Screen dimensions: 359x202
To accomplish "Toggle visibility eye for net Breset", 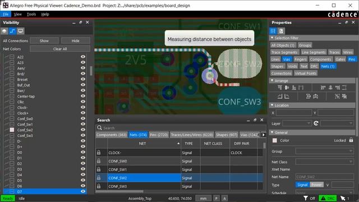I will (x=83, y=79).
